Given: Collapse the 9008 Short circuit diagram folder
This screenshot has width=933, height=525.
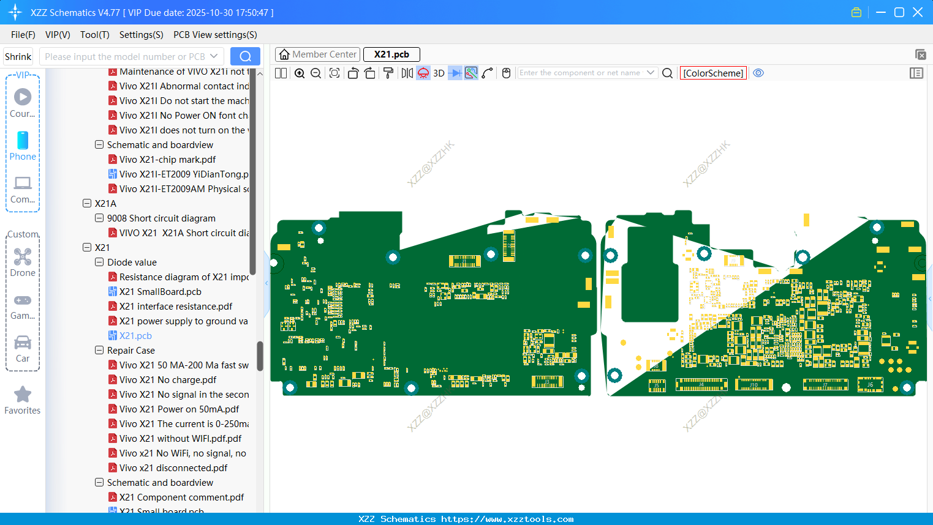Looking at the screenshot, I should click(99, 218).
